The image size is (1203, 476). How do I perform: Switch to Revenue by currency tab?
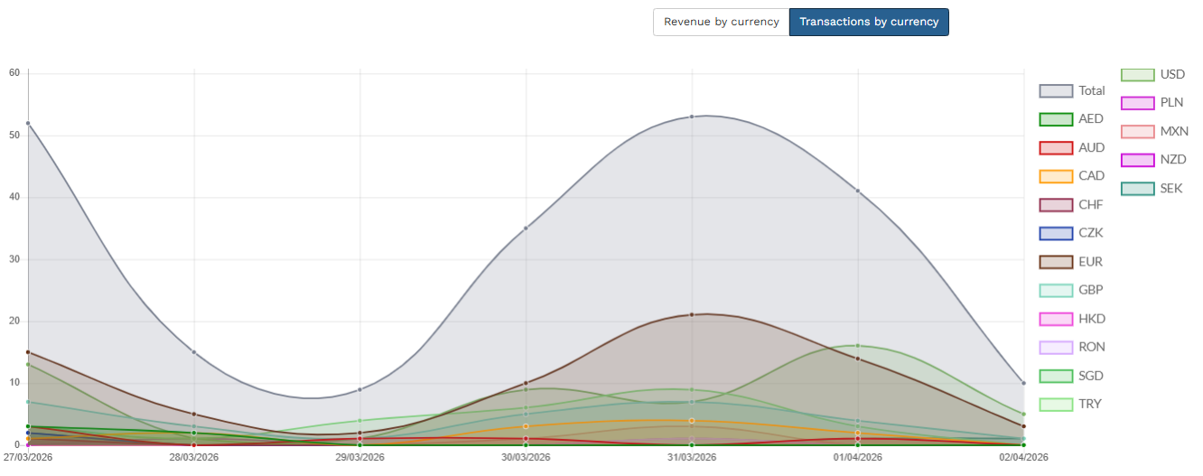[x=721, y=22]
